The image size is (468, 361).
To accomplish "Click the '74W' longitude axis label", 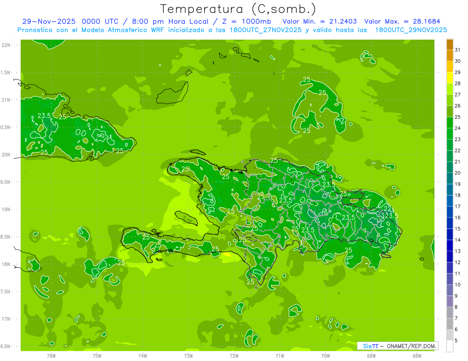I will click(x=143, y=356).
